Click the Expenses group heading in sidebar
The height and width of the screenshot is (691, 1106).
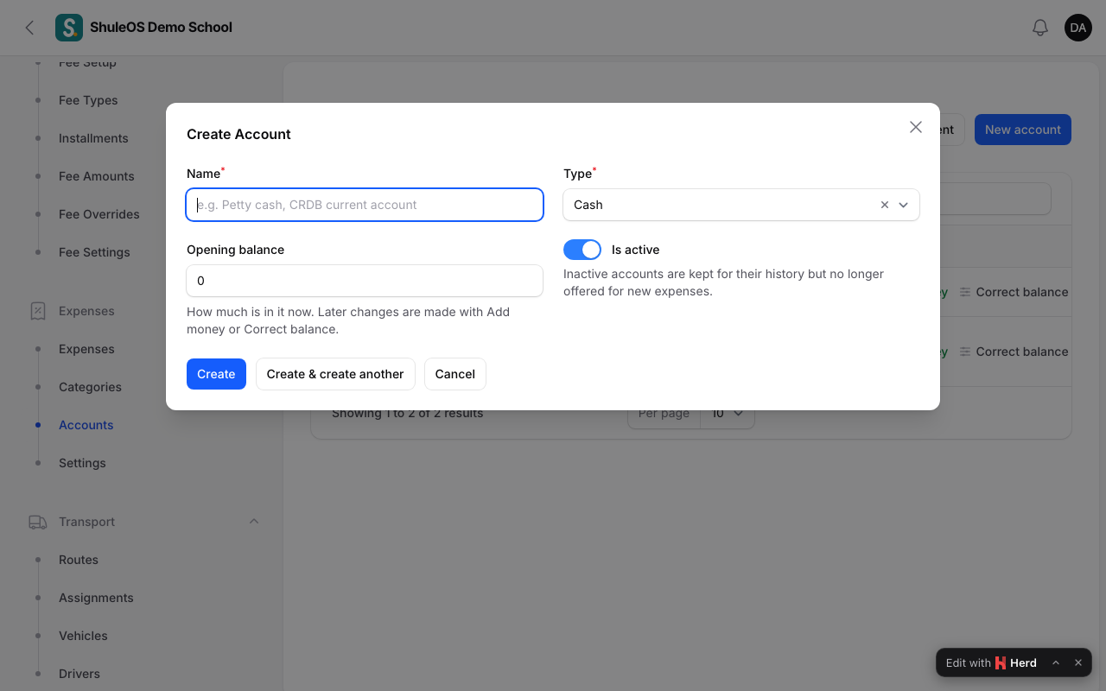[x=86, y=311]
